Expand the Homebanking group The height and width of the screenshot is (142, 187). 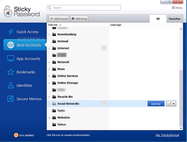(49, 34)
